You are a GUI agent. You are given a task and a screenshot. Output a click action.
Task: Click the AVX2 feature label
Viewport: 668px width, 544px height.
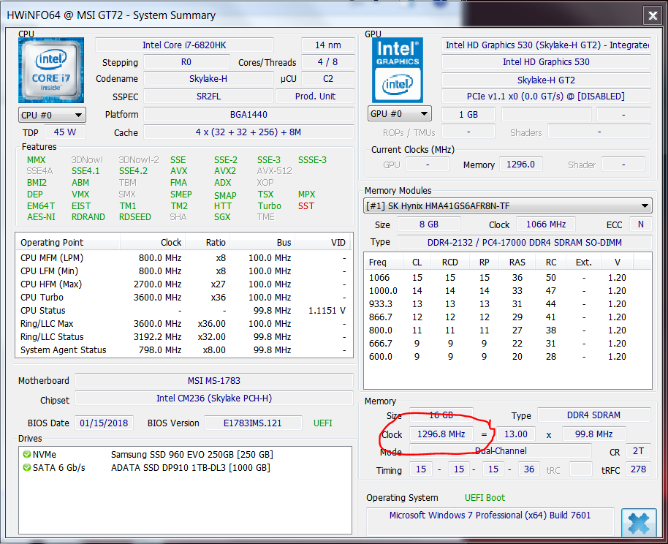coord(225,171)
